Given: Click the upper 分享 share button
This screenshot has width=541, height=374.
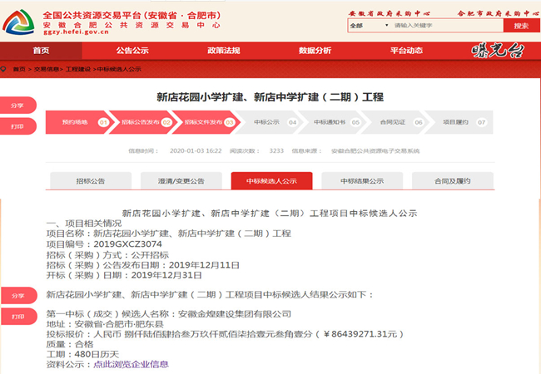Looking at the screenshot, I should pos(17,106).
